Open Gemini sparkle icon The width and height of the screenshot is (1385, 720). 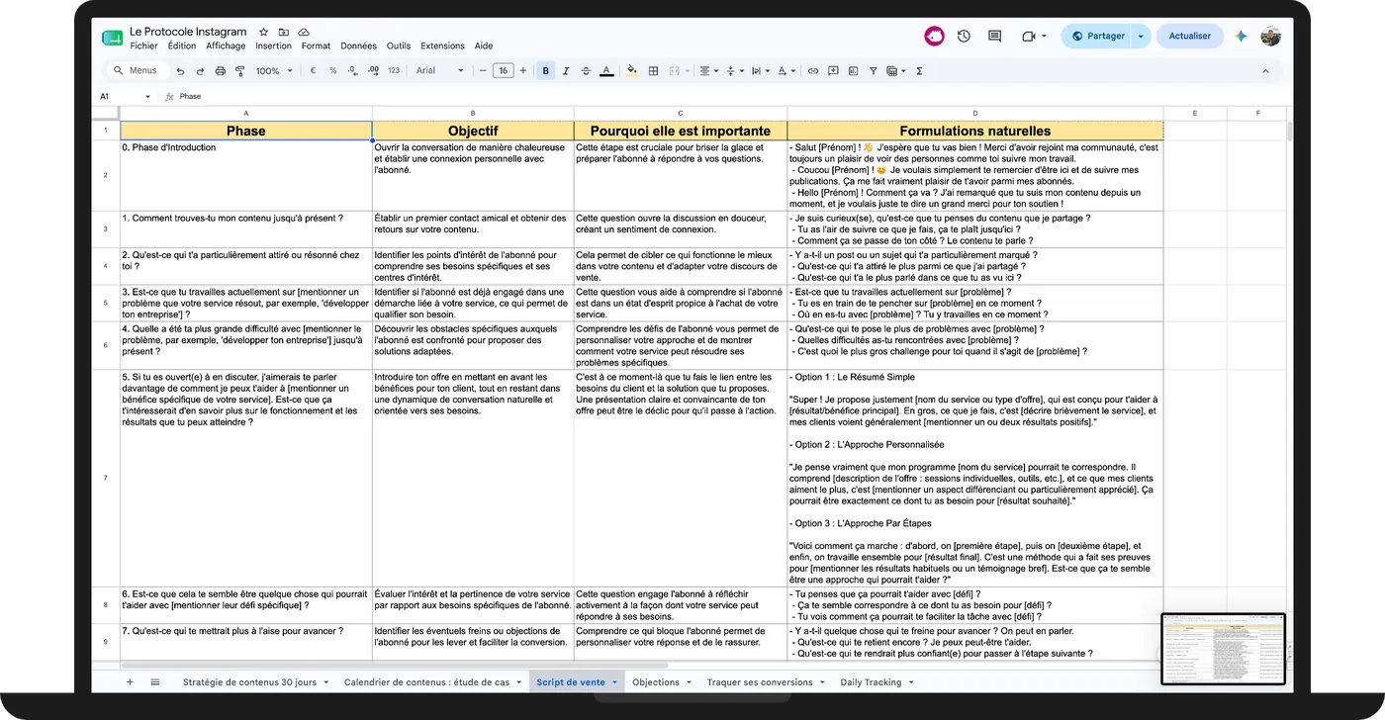(1241, 36)
